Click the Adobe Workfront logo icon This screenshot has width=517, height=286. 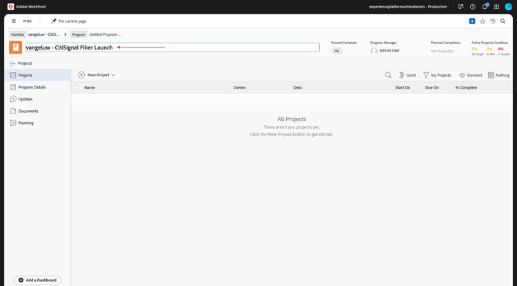point(10,7)
